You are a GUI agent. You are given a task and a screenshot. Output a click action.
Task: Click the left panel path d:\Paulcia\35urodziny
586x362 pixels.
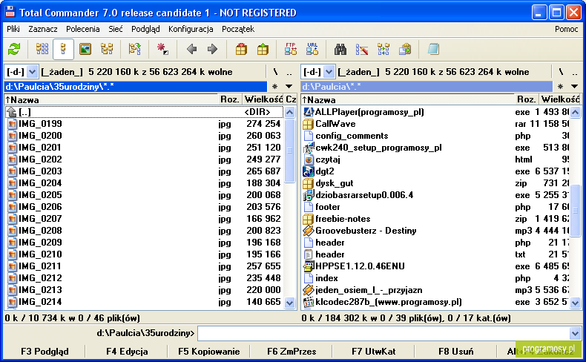click(x=136, y=87)
